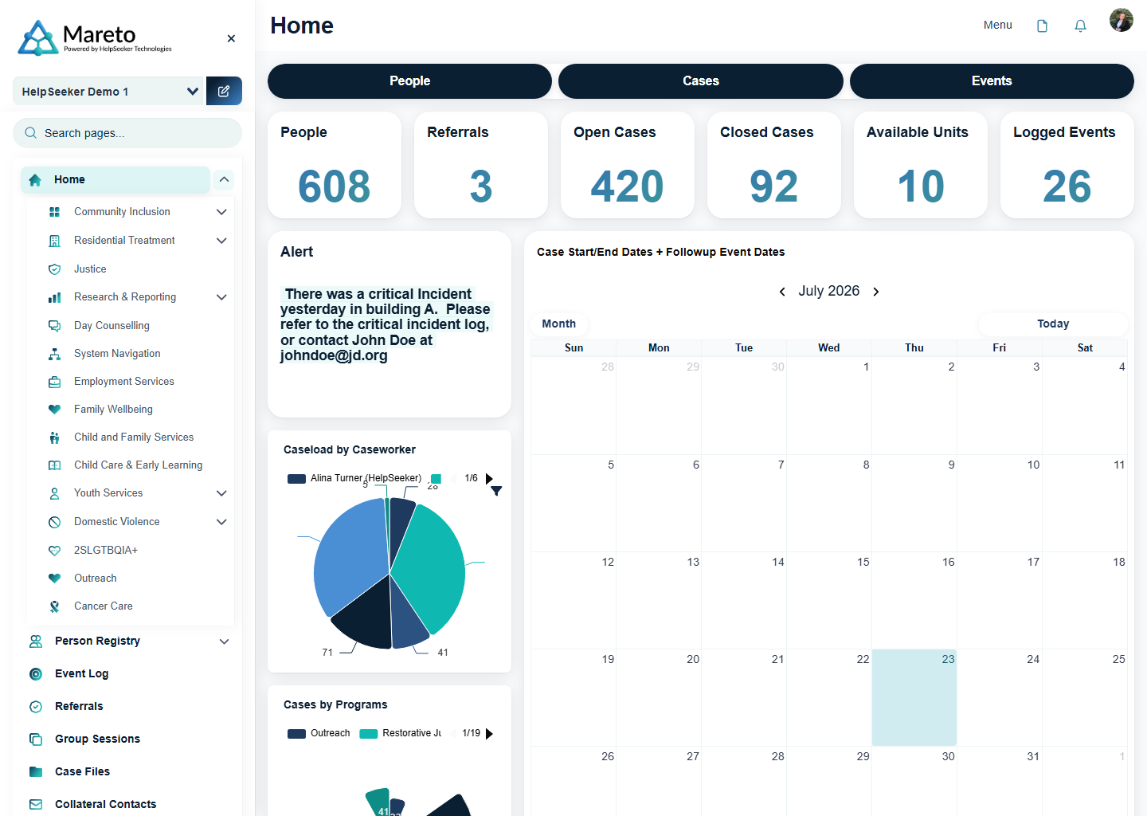Image resolution: width=1147 pixels, height=816 pixels.
Task: Open the People count card
Action: 335,165
